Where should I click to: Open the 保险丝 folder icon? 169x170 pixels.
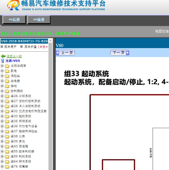[x=7, y=76]
